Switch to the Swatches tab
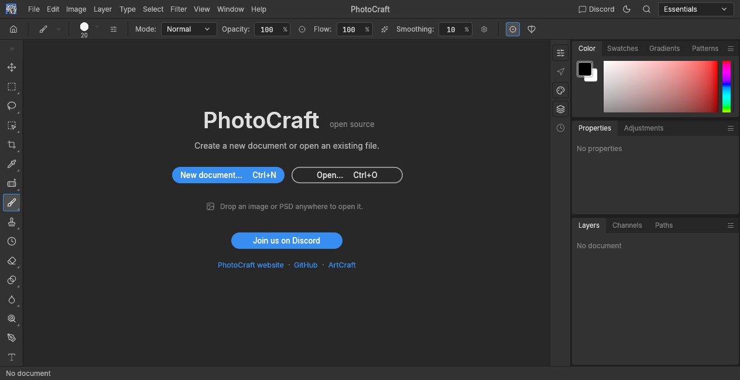 click(x=622, y=49)
